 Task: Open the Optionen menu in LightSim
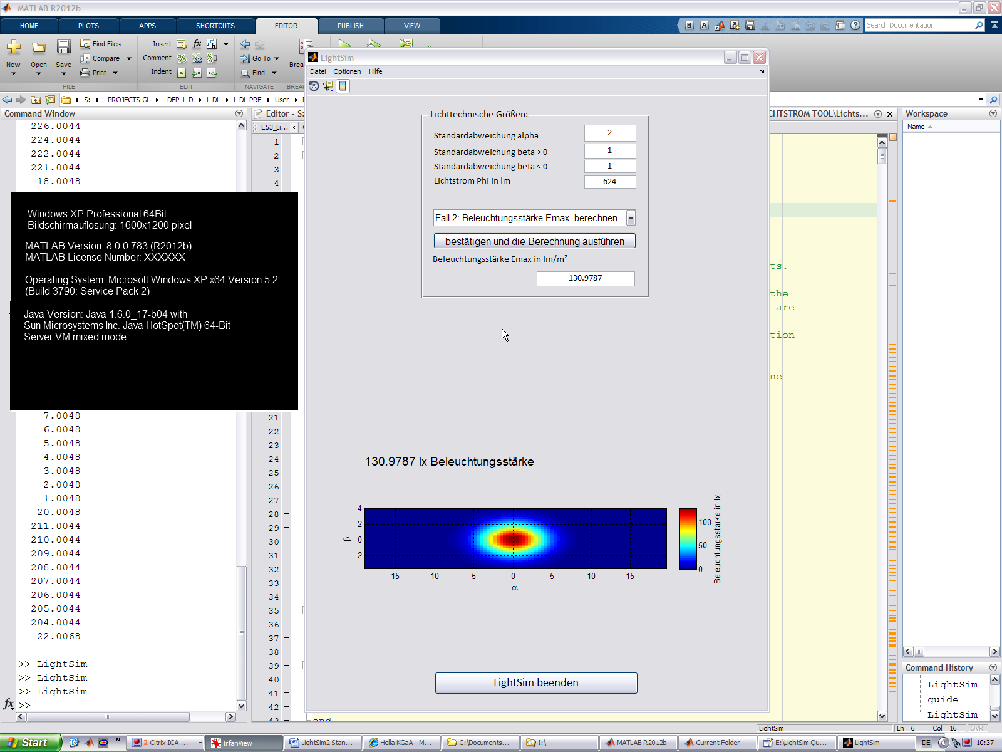click(347, 71)
